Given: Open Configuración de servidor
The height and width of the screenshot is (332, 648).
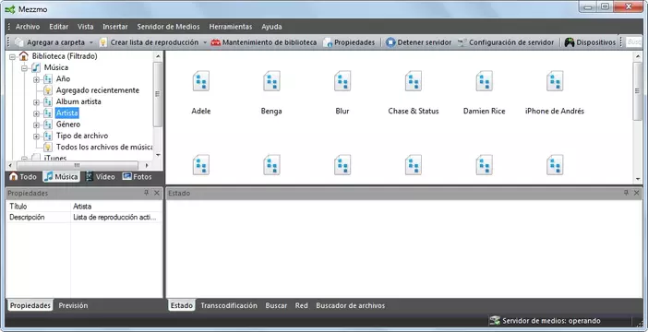Looking at the screenshot, I should point(506,42).
